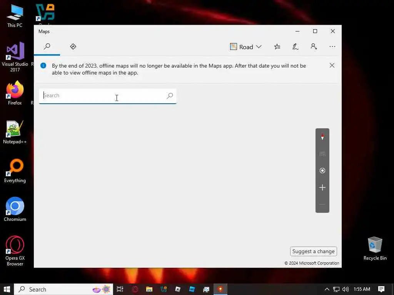Click the sign-in account icon
This screenshot has height=295, width=394.
point(314,46)
